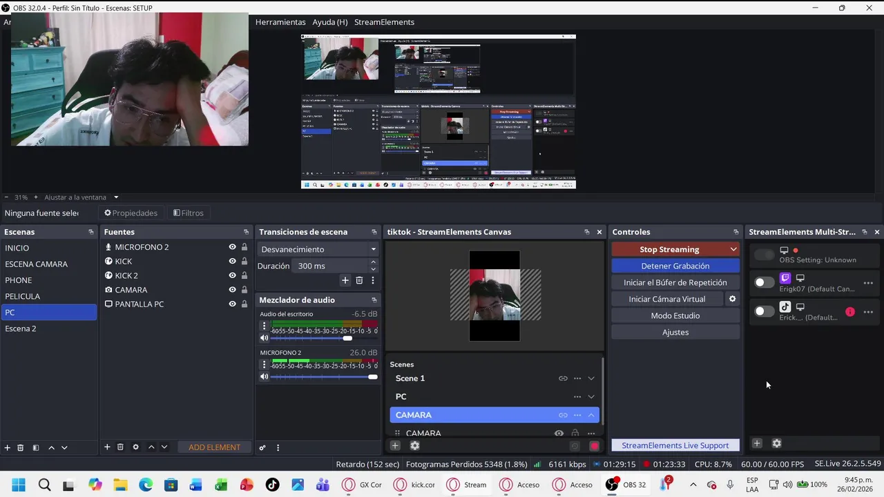Toggle OBS Setting output switch
This screenshot has width=884, height=497.
[764, 255]
